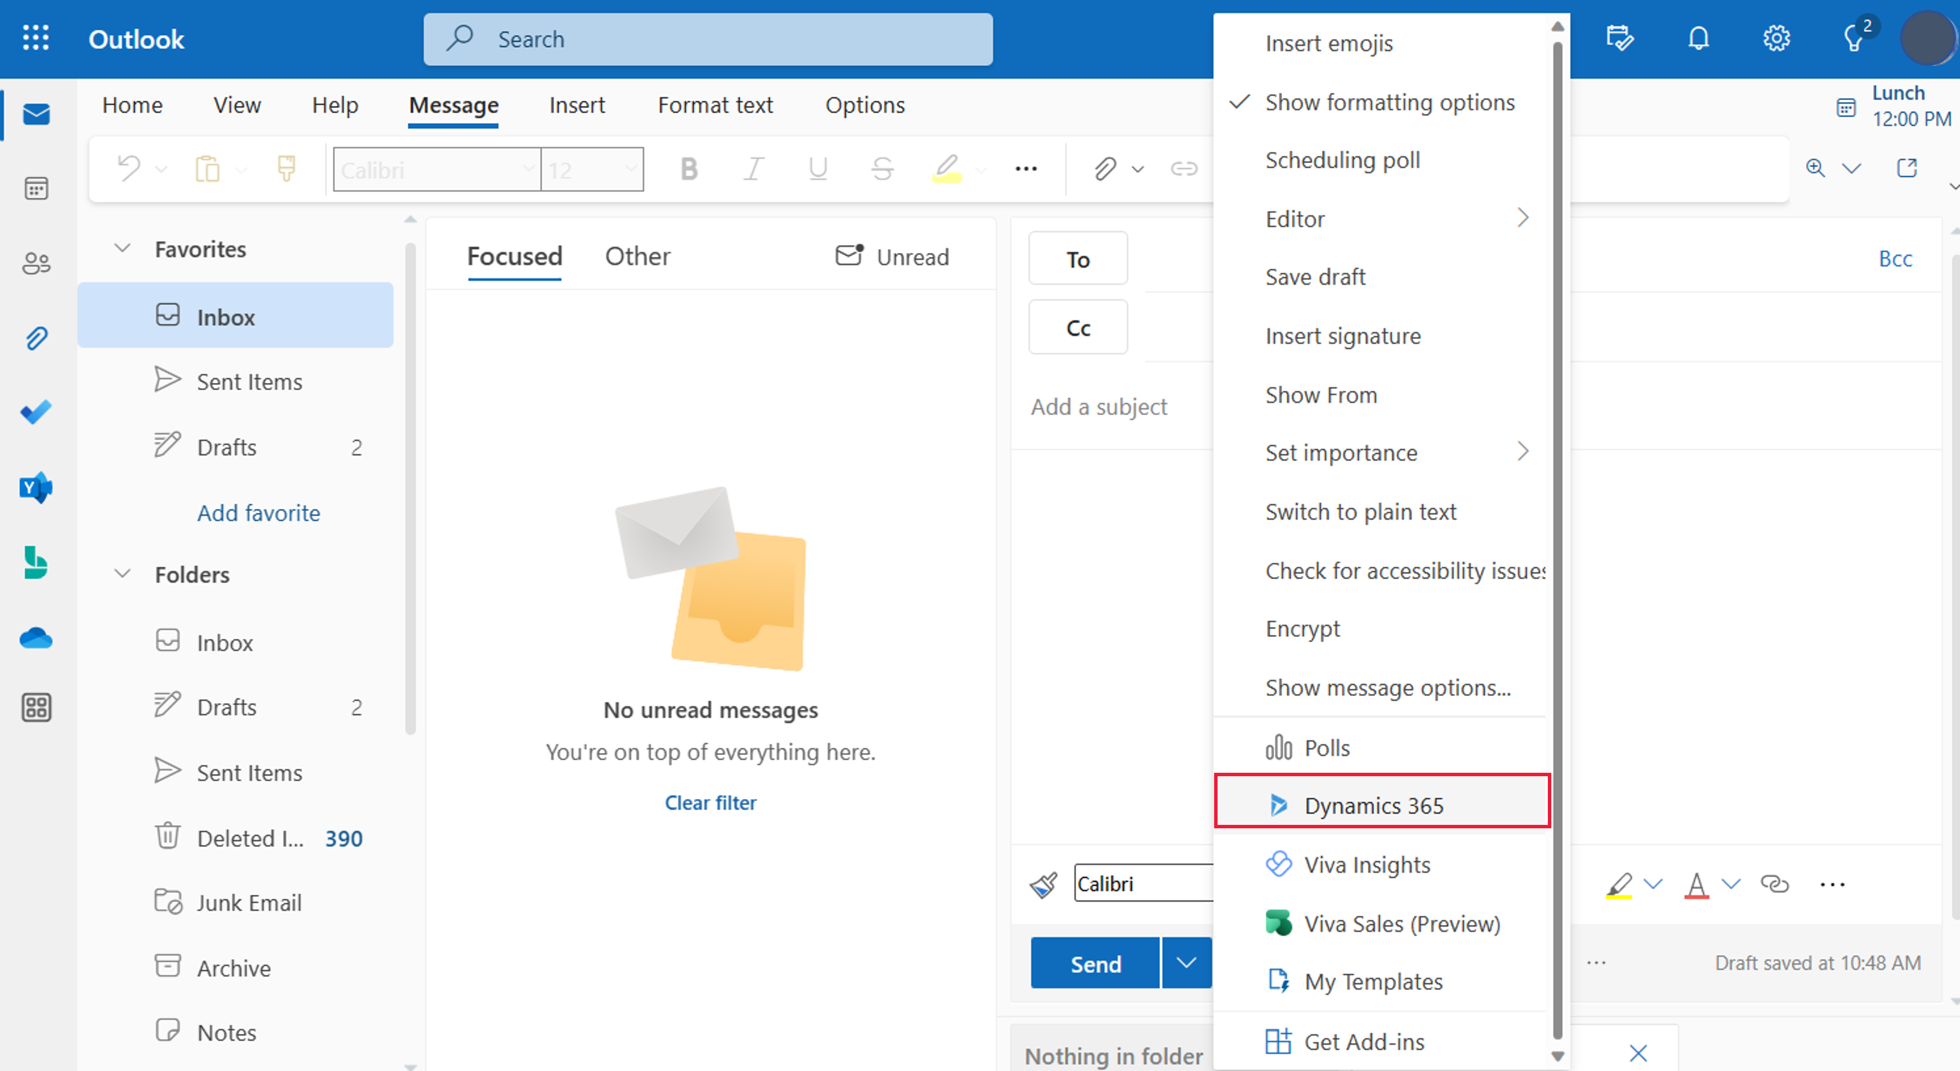Select the Insert tab in ribbon

coord(576,105)
